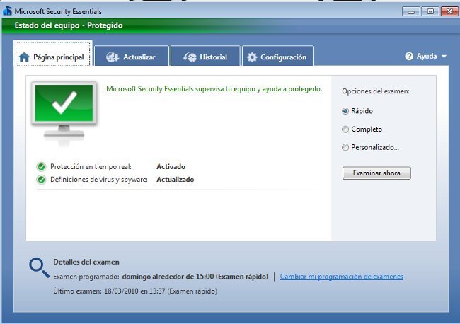Switch to the Historial tab
The image size is (460, 324).
205,57
